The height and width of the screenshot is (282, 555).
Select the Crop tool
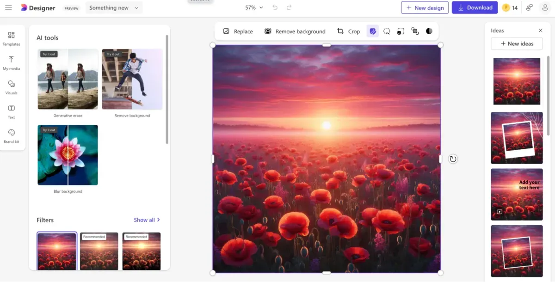(x=348, y=31)
